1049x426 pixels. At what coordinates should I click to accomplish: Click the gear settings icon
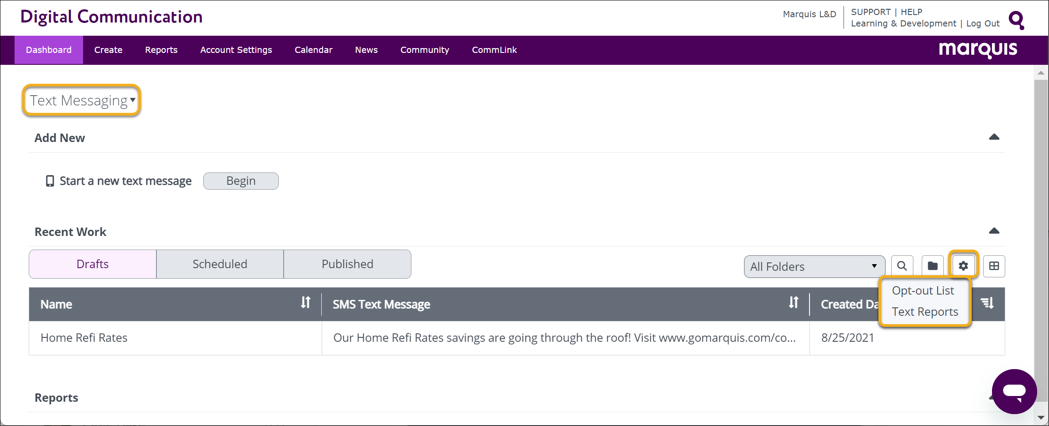(x=963, y=266)
